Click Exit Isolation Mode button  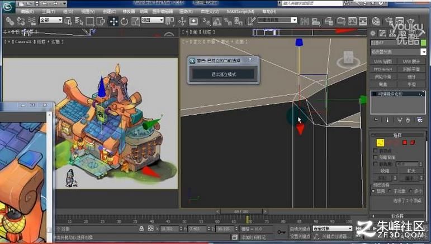224,74
